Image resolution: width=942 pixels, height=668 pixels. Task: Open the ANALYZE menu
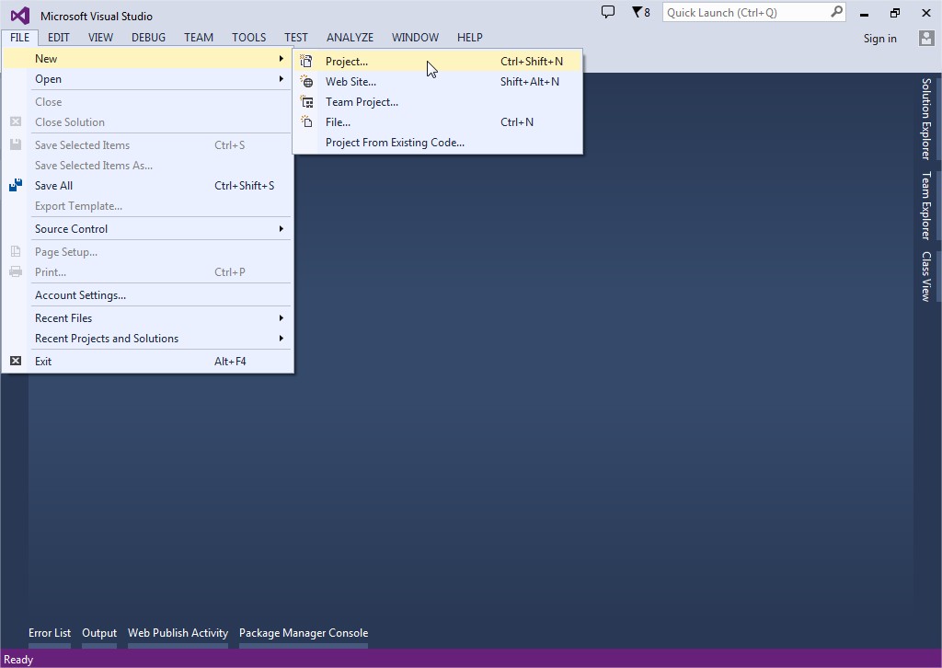point(350,37)
